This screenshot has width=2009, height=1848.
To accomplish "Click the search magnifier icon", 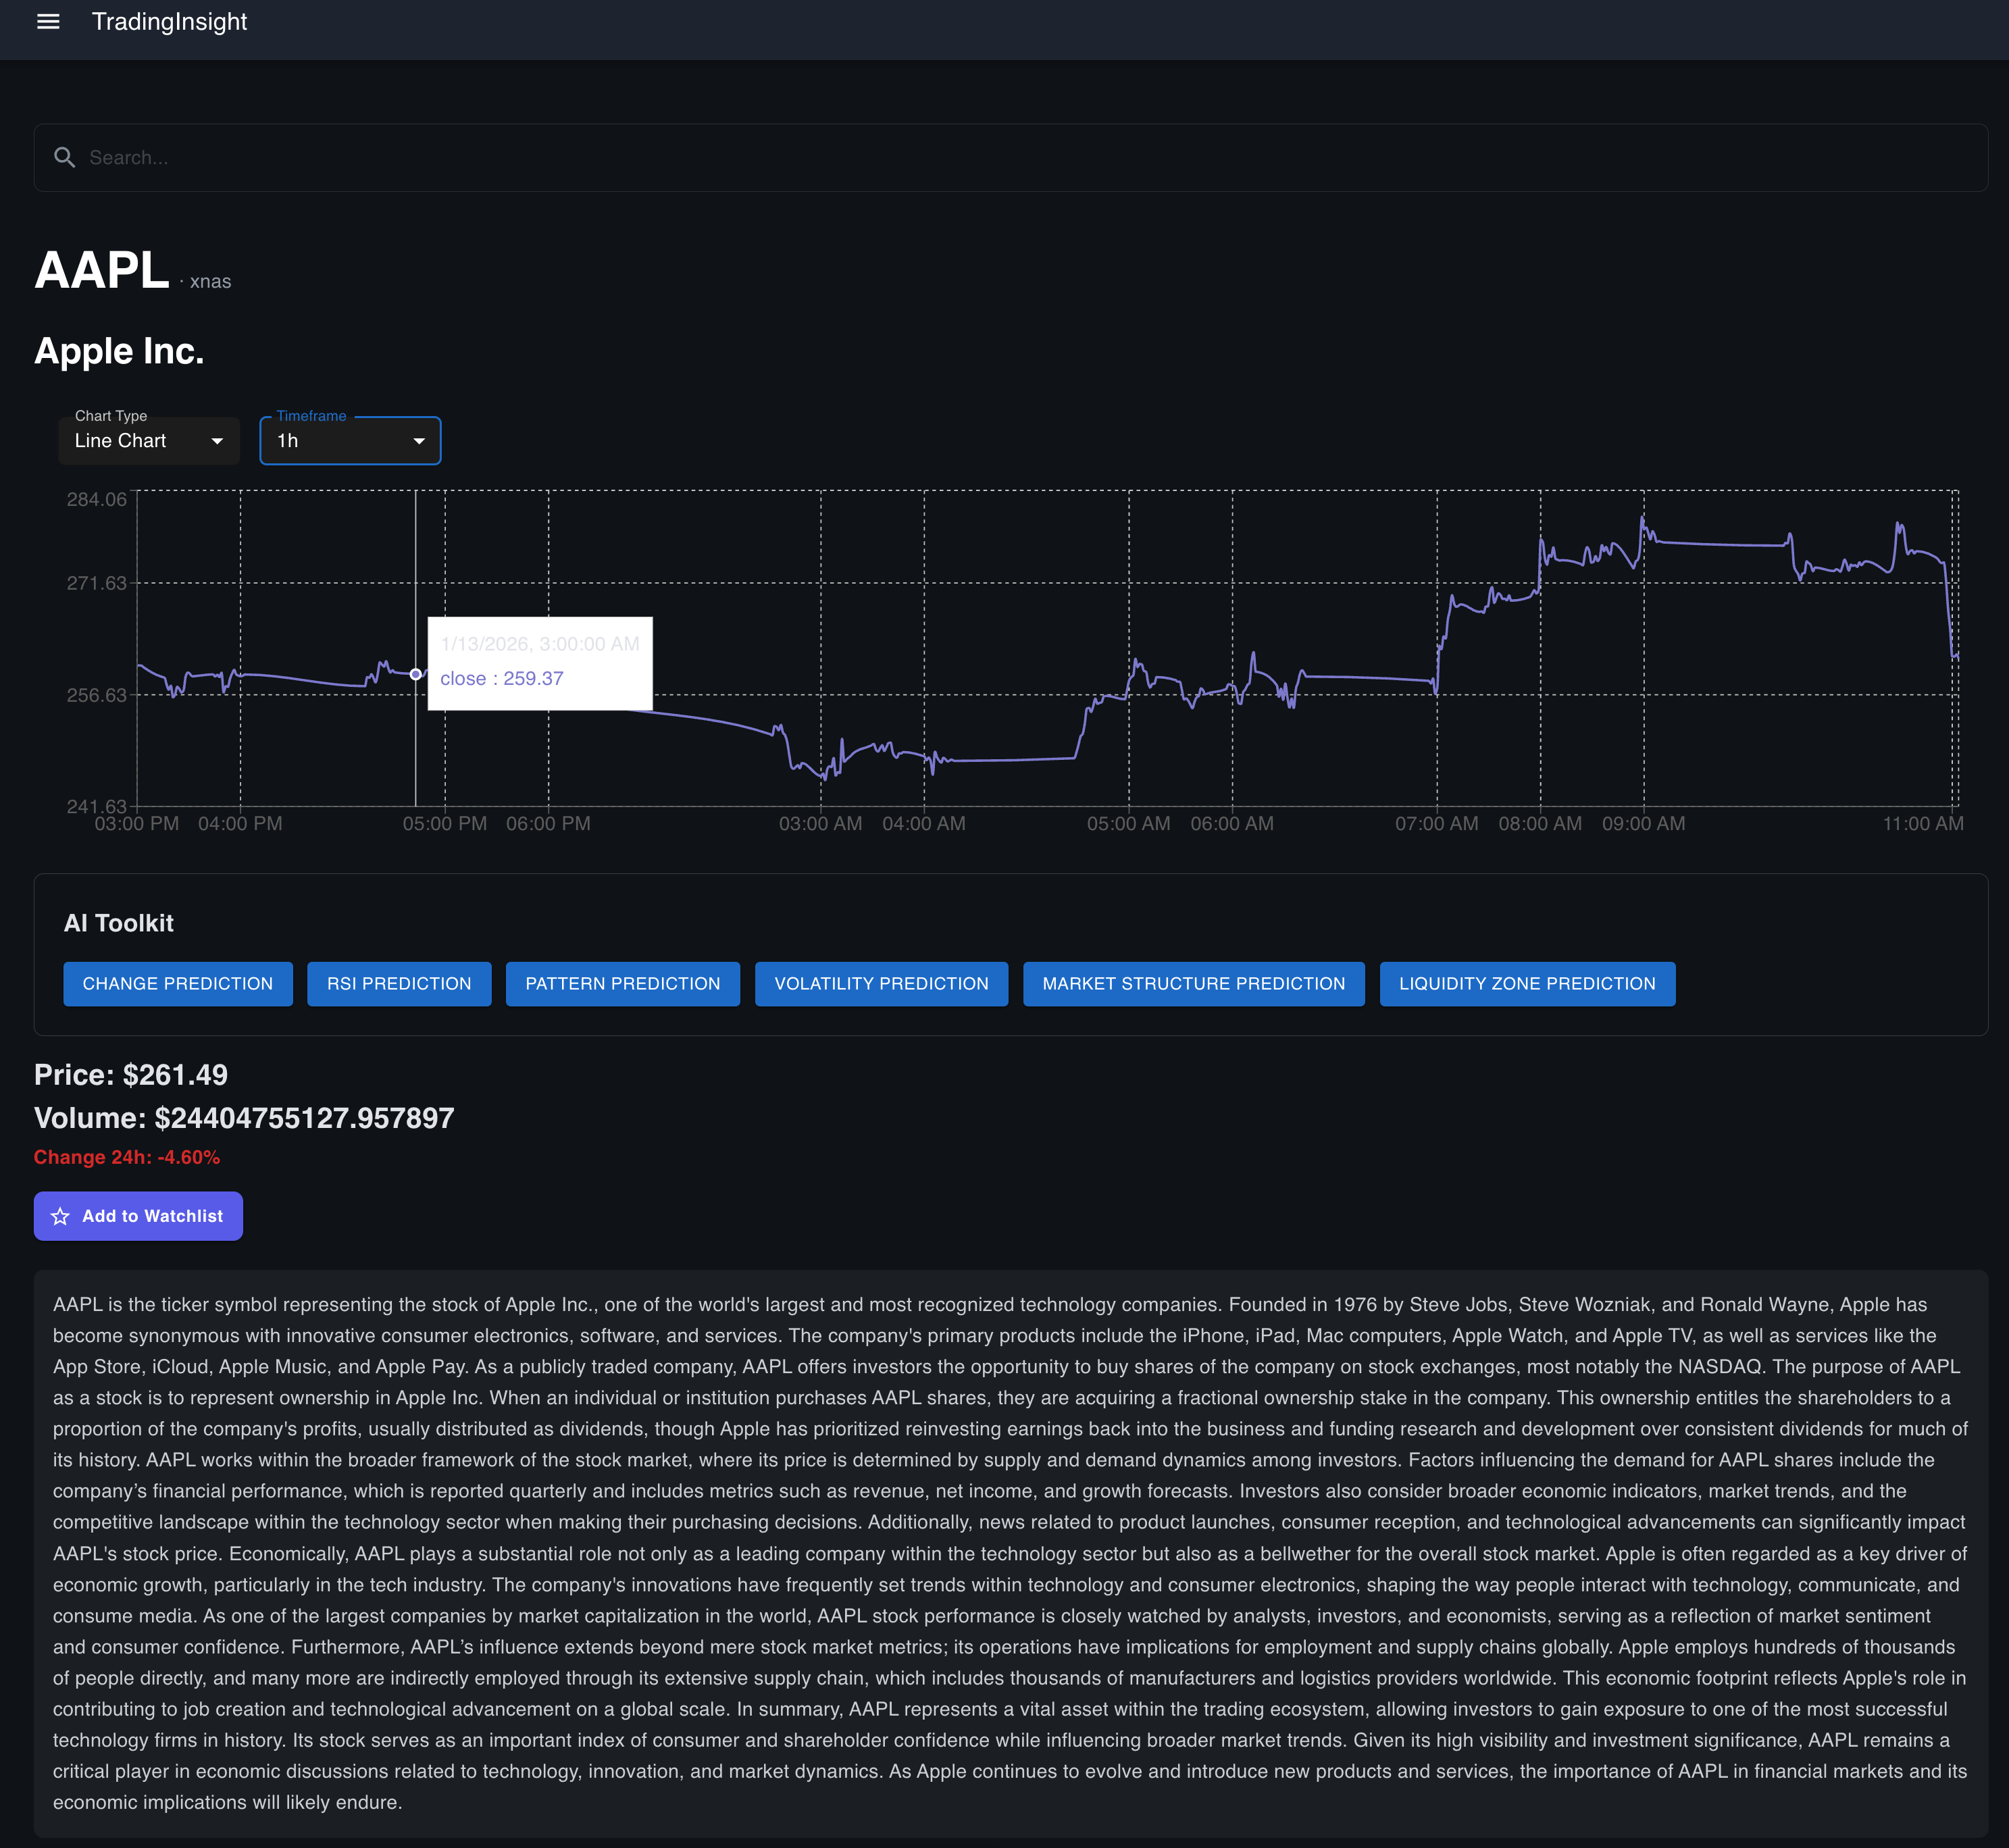I will click(x=65, y=157).
